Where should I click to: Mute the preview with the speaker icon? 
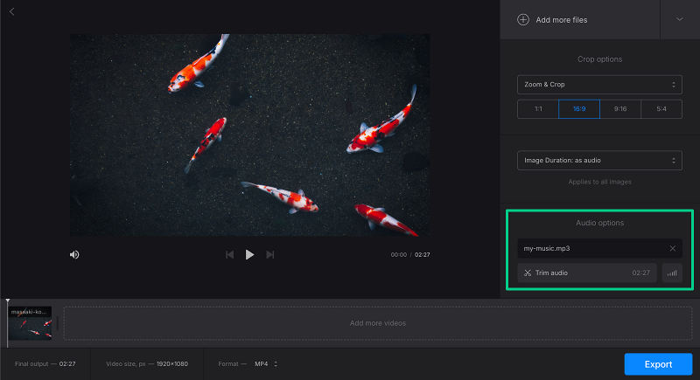point(74,255)
